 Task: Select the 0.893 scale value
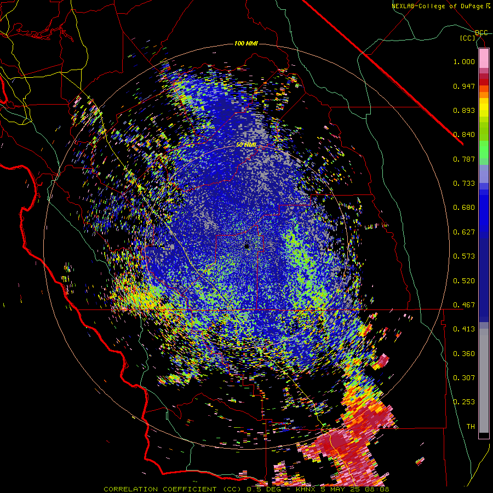464,110
